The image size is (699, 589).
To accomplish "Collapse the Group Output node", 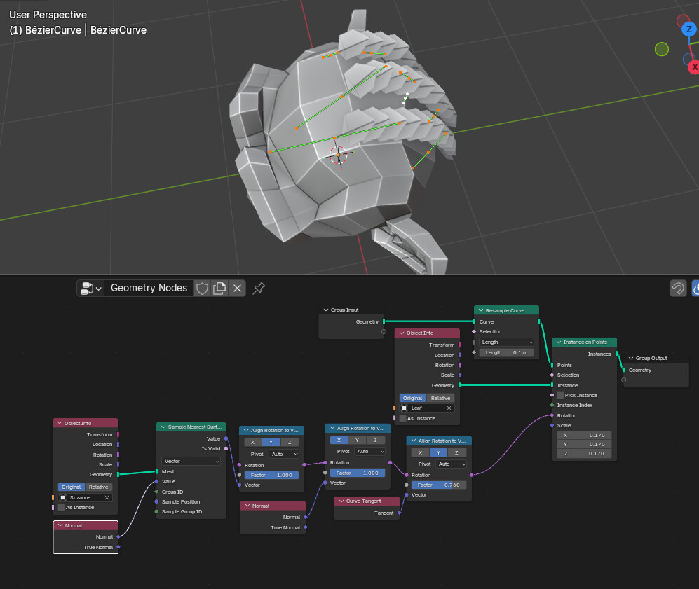I will (631, 359).
